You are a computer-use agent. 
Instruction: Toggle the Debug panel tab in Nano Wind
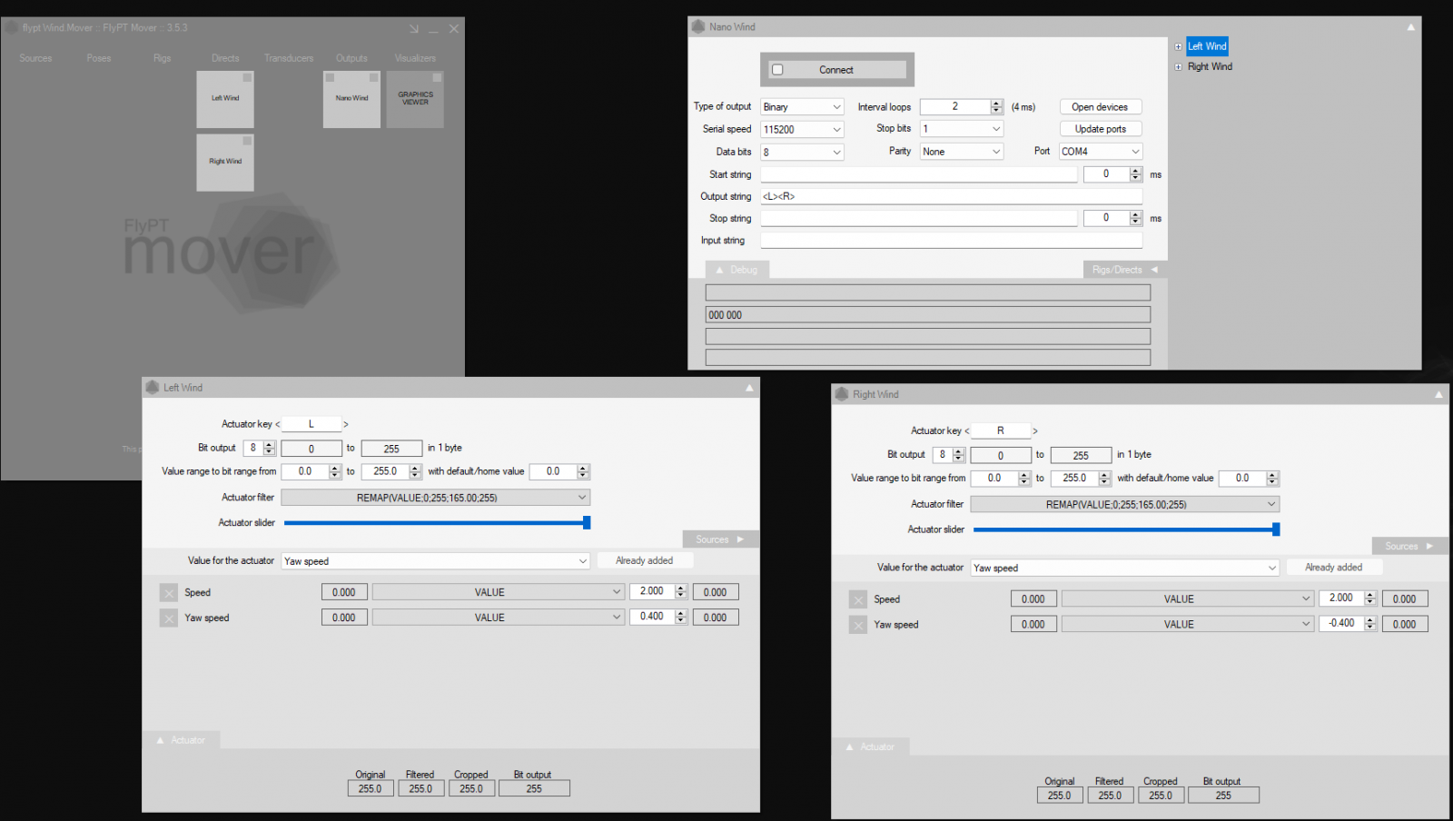click(737, 270)
